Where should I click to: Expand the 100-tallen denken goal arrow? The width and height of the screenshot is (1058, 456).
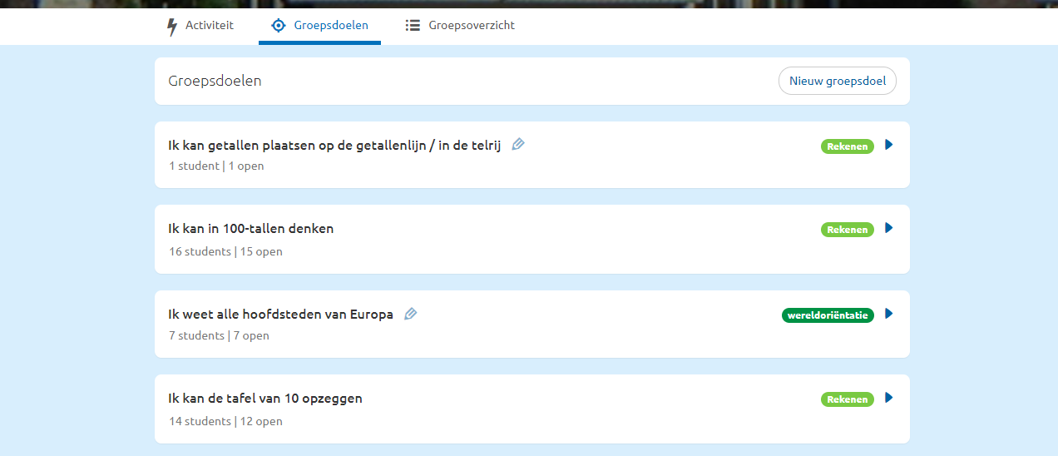click(888, 228)
